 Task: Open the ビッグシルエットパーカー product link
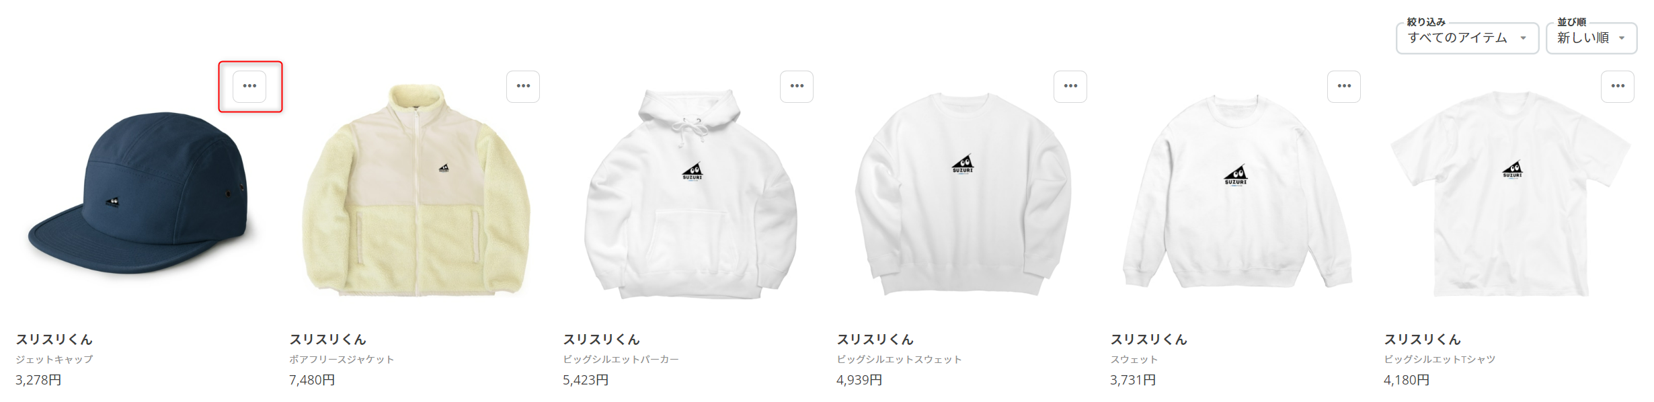[621, 360]
